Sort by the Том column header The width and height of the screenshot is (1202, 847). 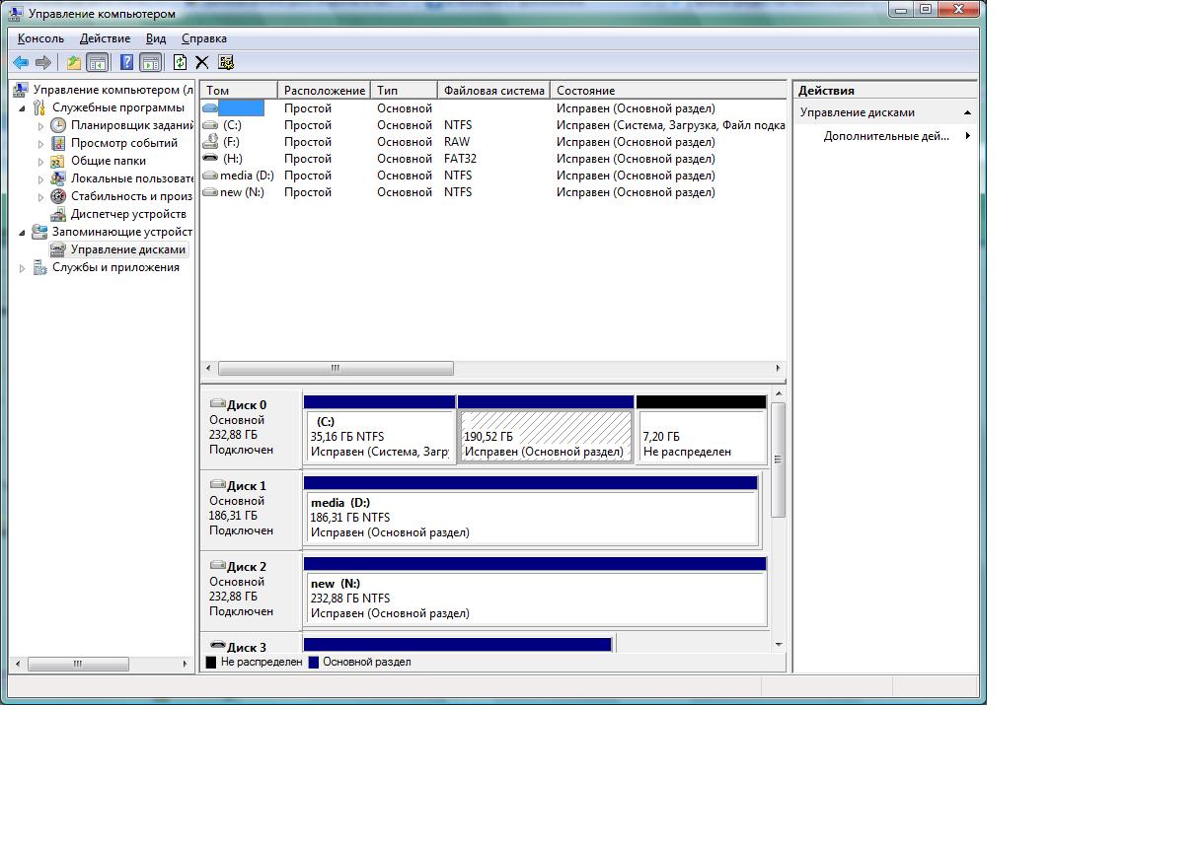(239, 91)
